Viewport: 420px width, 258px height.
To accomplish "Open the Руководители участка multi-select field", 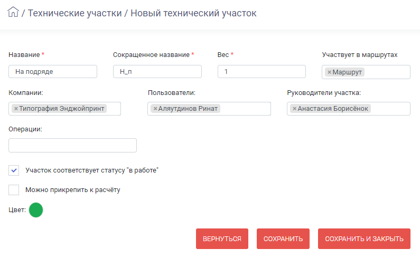I will [349, 109].
